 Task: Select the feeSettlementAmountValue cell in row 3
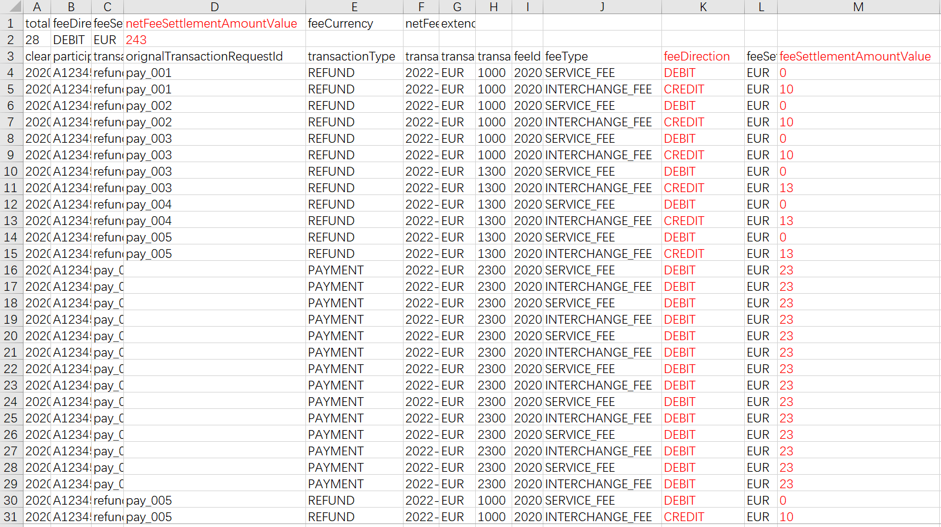click(x=855, y=56)
